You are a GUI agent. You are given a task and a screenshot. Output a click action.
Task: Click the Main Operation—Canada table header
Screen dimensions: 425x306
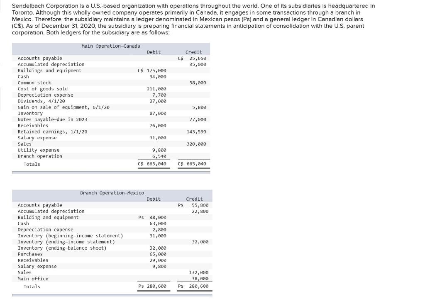click(x=111, y=46)
